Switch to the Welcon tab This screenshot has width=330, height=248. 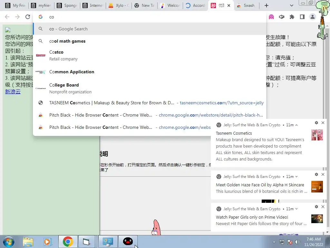coord(170,5)
